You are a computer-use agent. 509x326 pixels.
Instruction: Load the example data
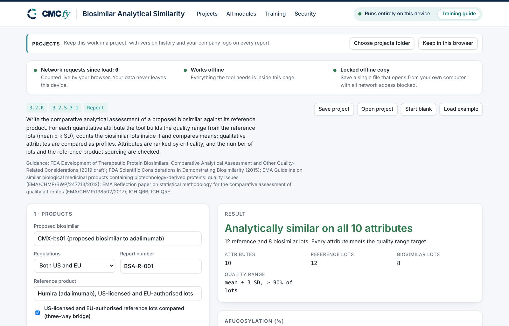[461, 109]
